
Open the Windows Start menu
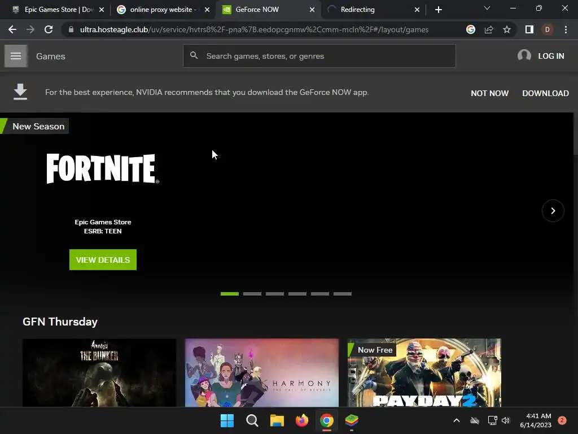tap(227, 420)
